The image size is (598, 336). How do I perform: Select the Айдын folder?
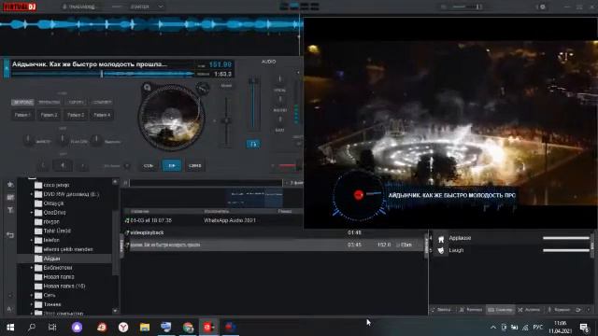64,259
